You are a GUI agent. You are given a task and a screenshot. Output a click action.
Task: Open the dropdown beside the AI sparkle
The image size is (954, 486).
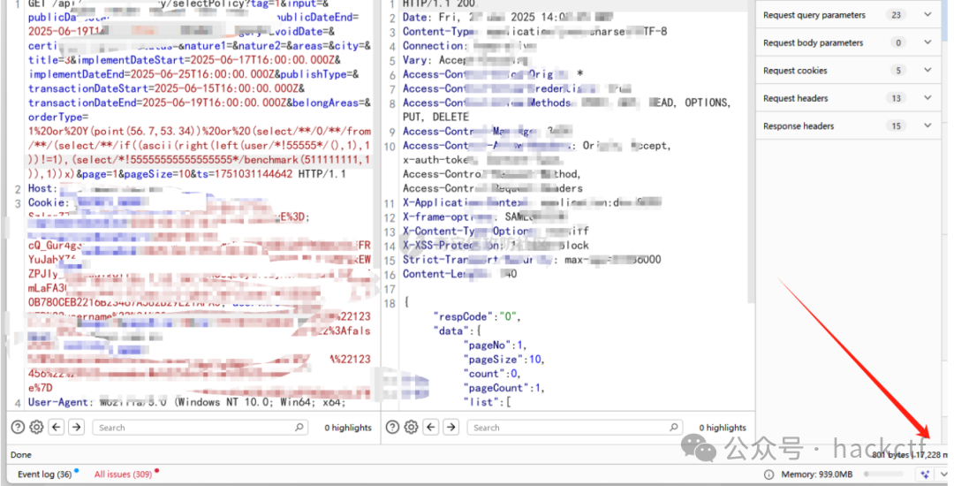click(943, 475)
